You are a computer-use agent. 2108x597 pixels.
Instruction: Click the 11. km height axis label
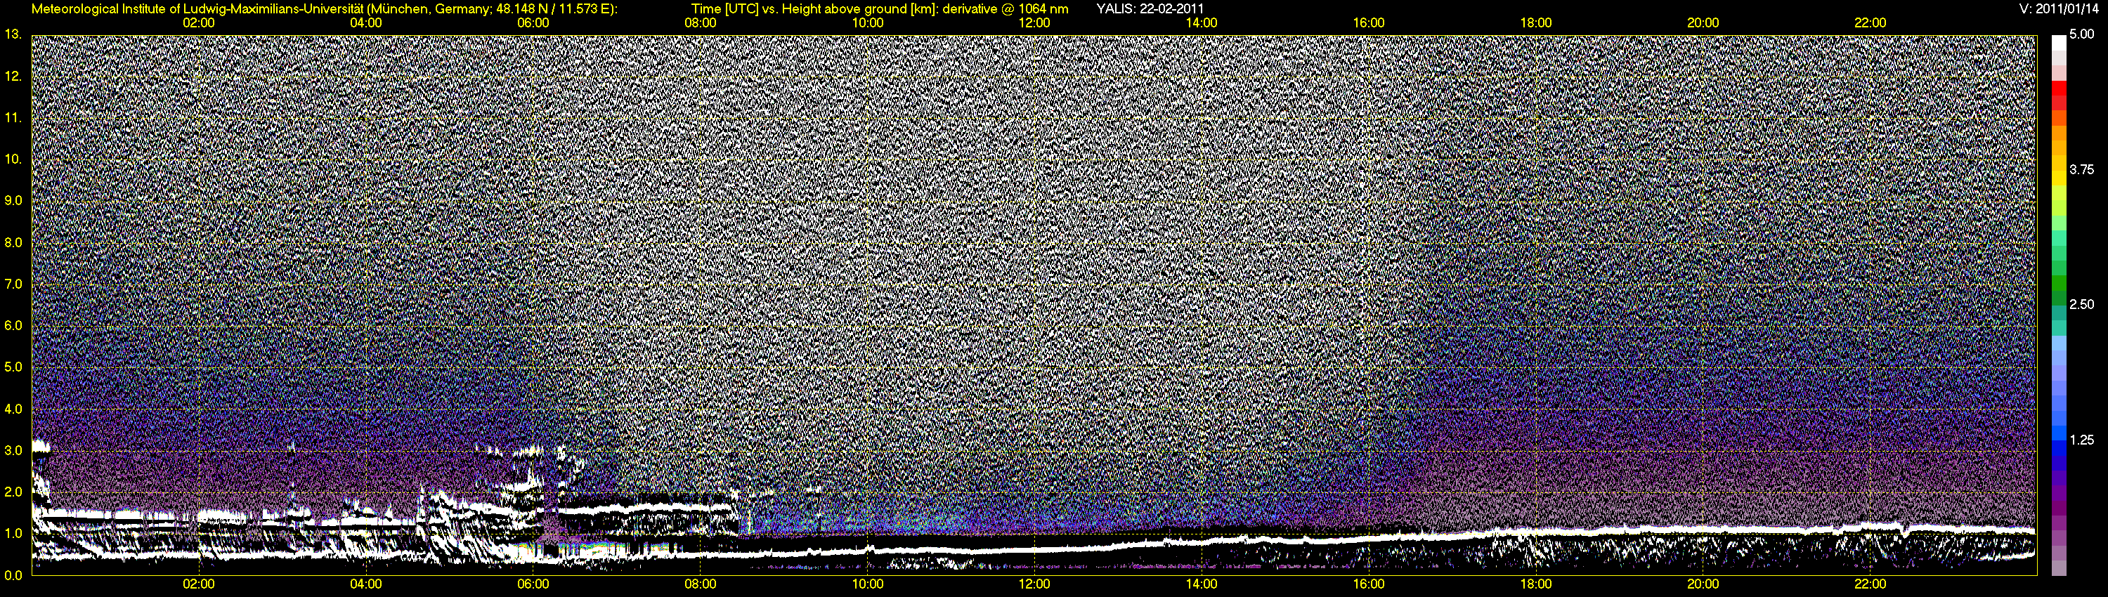12,118
